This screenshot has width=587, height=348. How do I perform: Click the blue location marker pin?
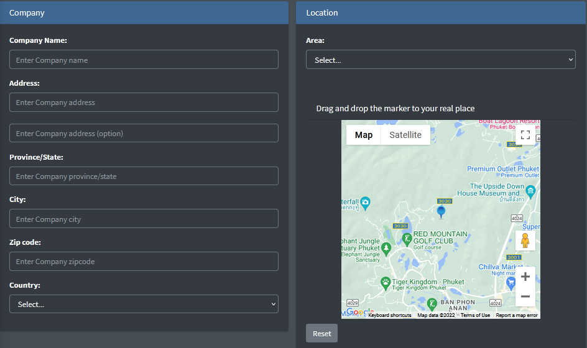click(x=441, y=212)
